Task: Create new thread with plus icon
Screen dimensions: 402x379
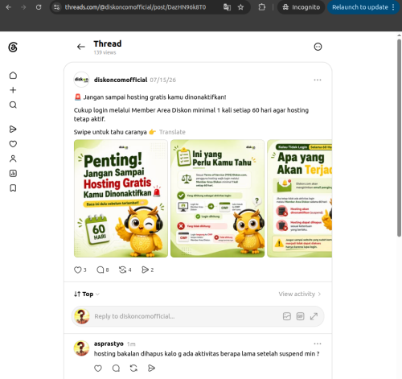Action: click(13, 90)
